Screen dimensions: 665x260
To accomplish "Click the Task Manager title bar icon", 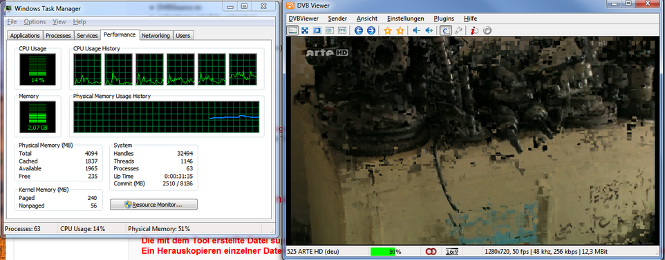I will pos(8,8).
